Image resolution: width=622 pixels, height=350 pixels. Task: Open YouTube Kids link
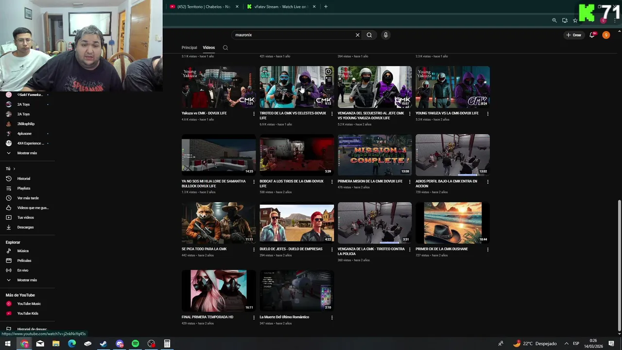pos(27,314)
